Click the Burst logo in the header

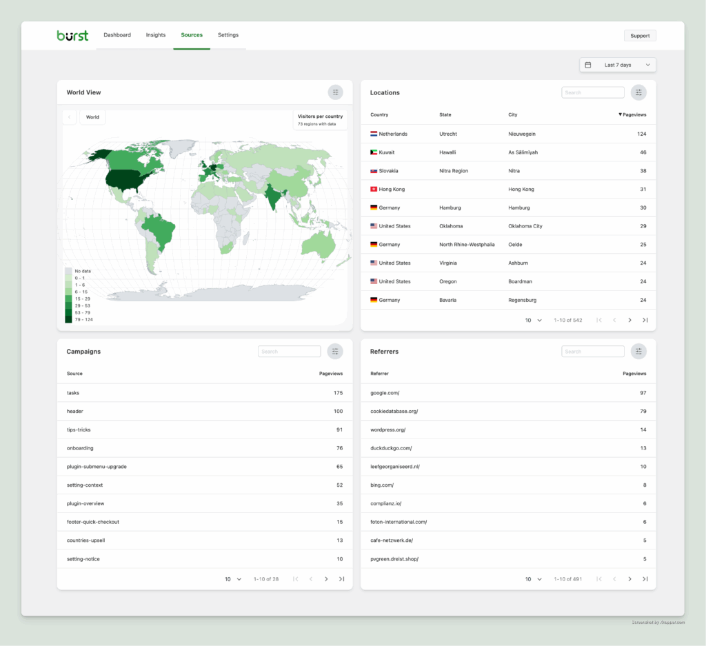(72, 35)
